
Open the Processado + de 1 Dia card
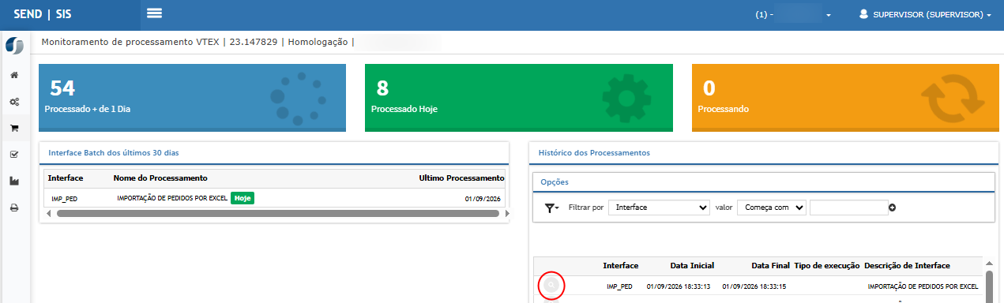[x=192, y=97]
